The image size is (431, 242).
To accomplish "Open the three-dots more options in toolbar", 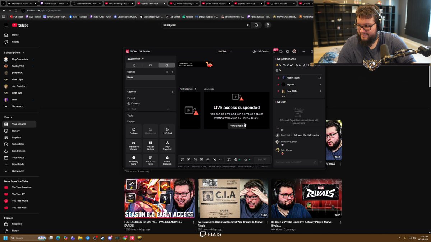I will 221,160.
